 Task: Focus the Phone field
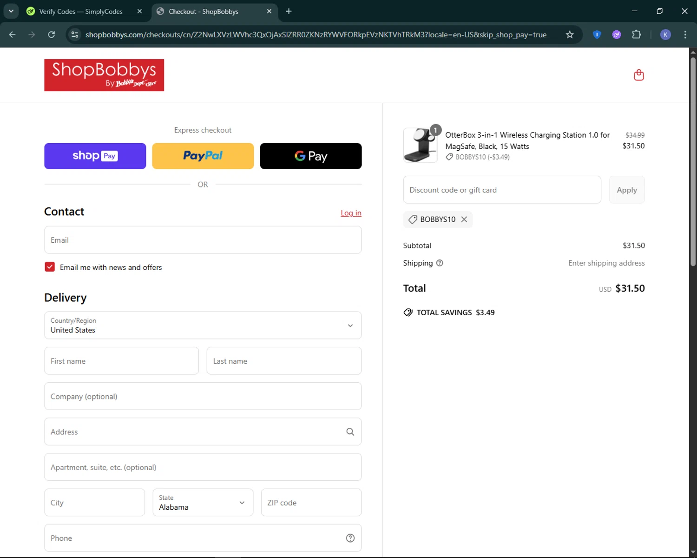[203, 538]
